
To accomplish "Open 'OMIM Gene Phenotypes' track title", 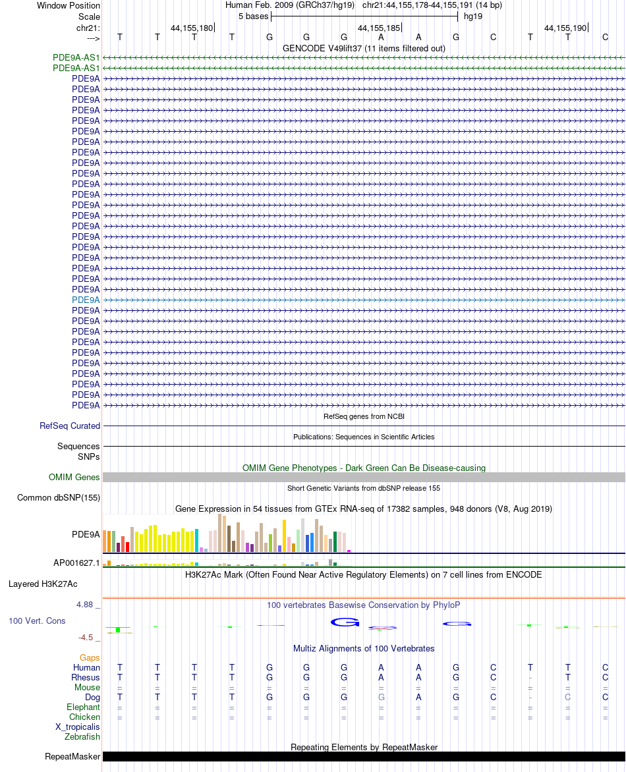I will [x=364, y=468].
